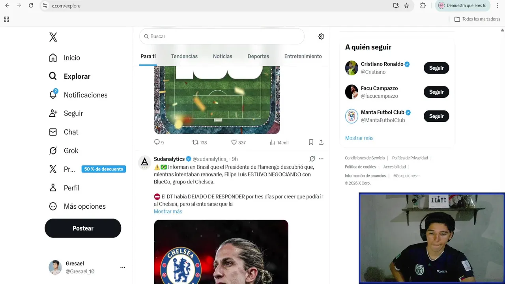Open Manta Futbol Club profile name
Viewport: 505px width, 284px height.
tap(382, 112)
